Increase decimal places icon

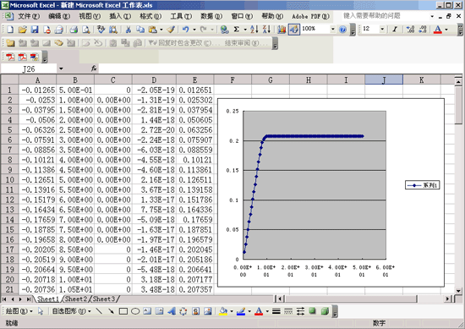pos(410,30)
